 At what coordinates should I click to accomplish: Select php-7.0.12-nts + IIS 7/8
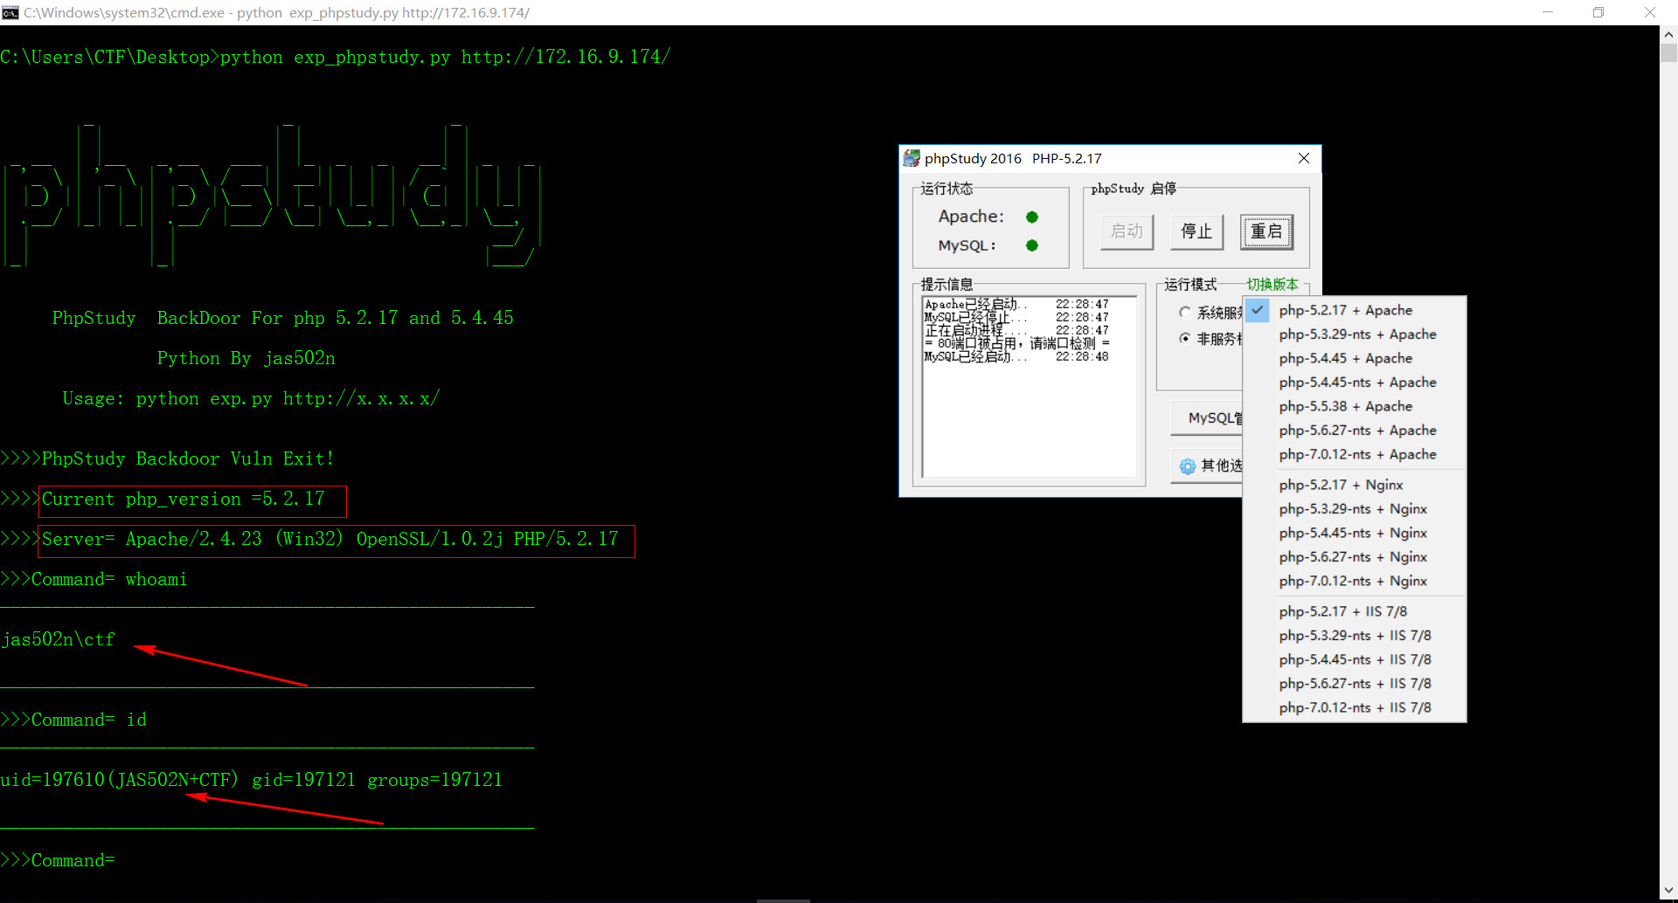coord(1355,707)
